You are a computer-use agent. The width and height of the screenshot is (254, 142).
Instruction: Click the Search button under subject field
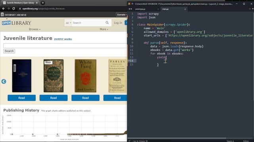click(x=9, y=51)
